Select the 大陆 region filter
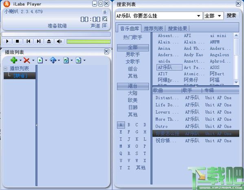This screenshot has height=190, width=244. click(133, 93)
